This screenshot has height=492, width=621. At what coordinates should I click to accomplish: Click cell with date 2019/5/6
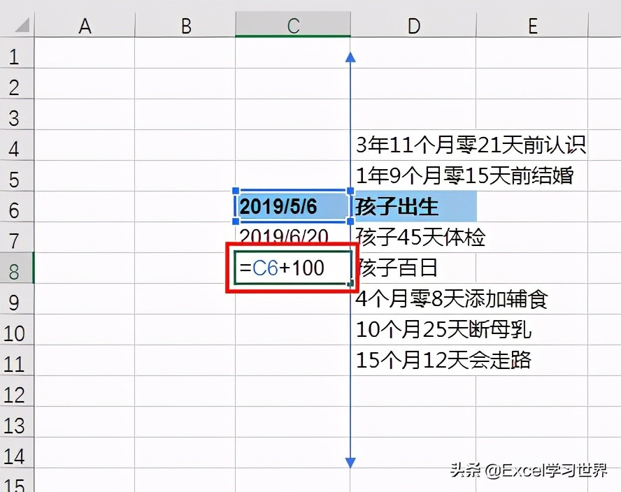pyautogui.click(x=293, y=206)
